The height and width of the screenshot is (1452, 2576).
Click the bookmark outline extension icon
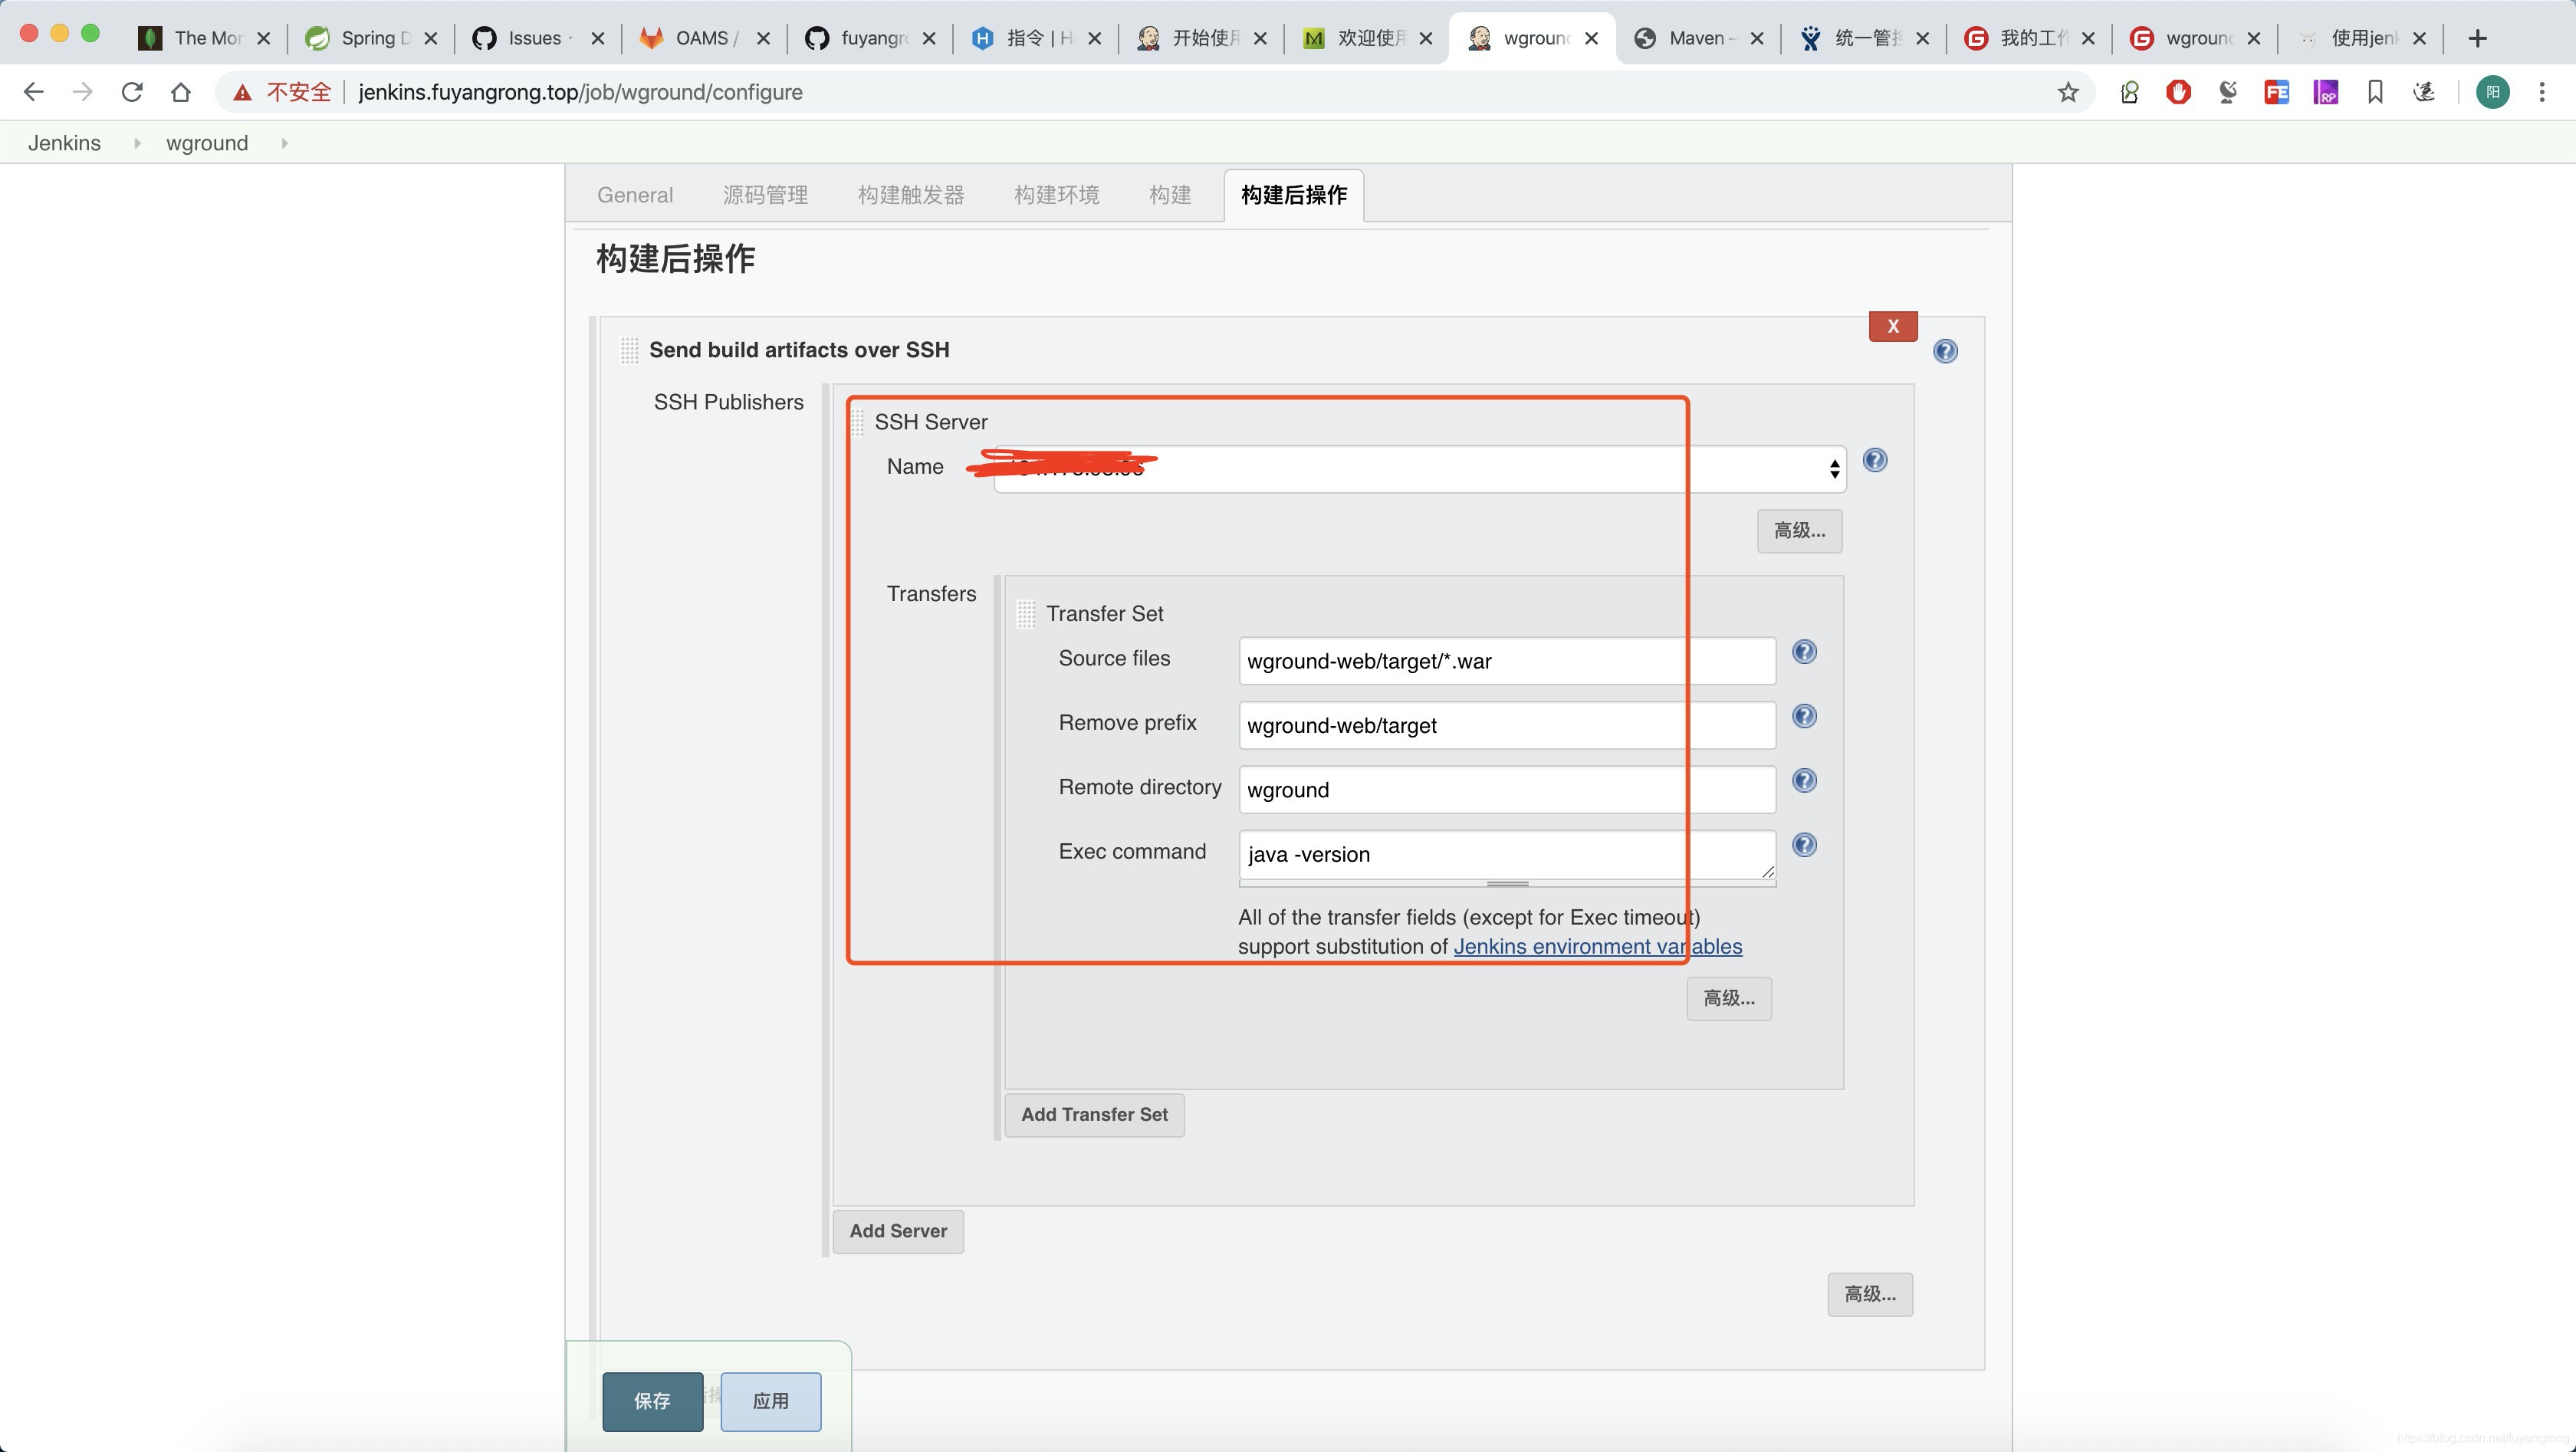2375,92
